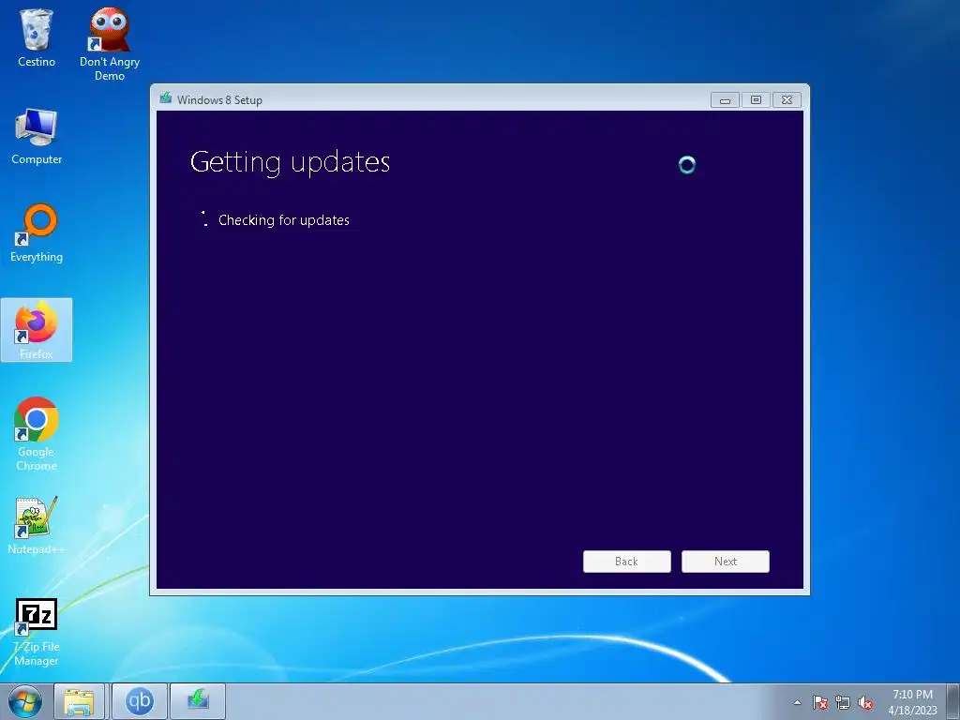Click the Back button in Setup
The height and width of the screenshot is (720, 960).
627,562
